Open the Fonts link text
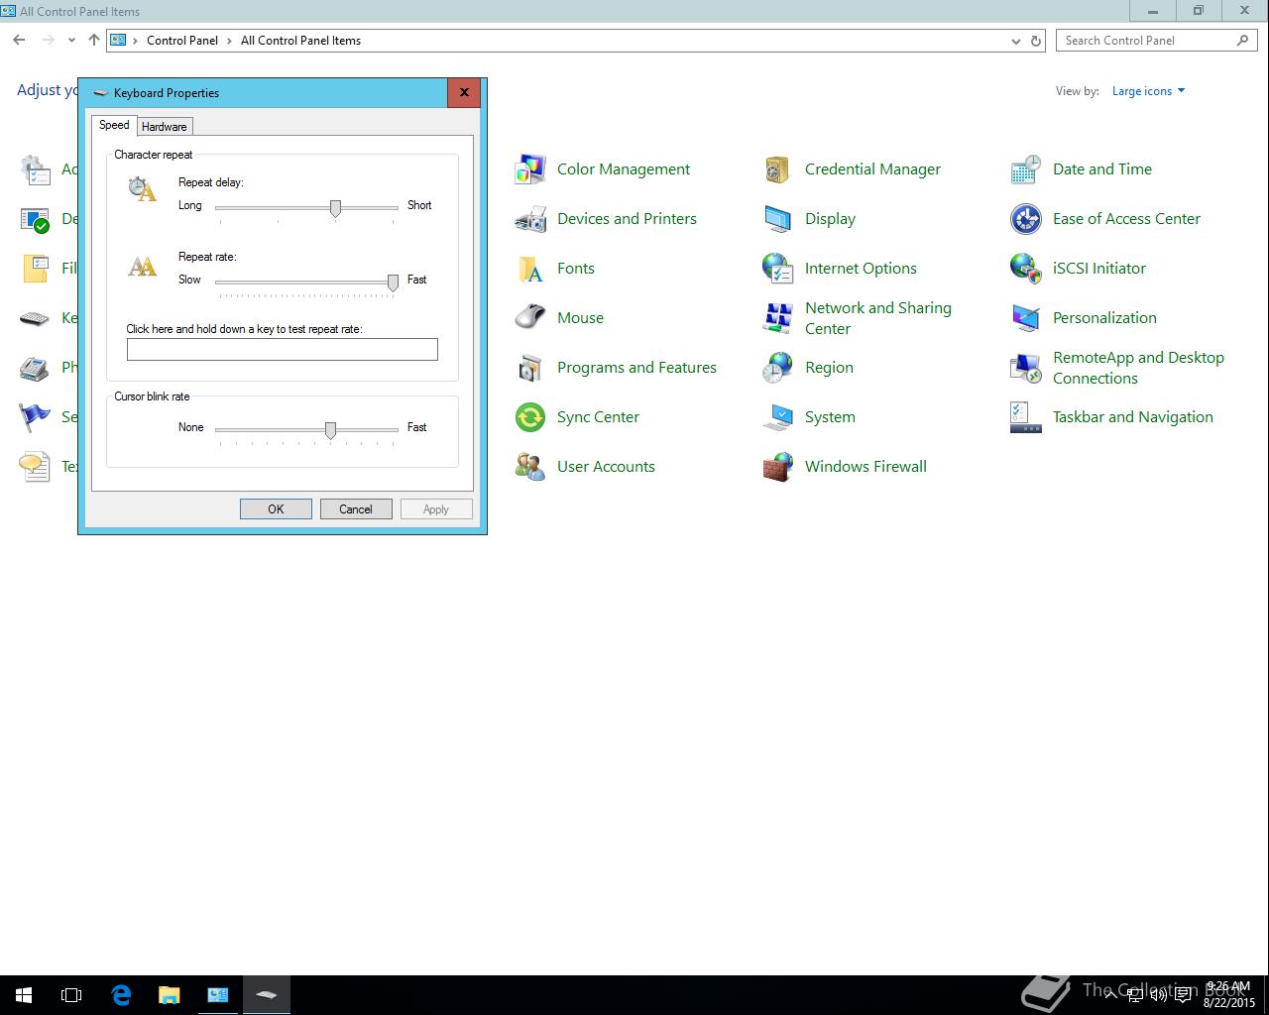The height and width of the screenshot is (1015, 1269). pyautogui.click(x=576, y=269)
